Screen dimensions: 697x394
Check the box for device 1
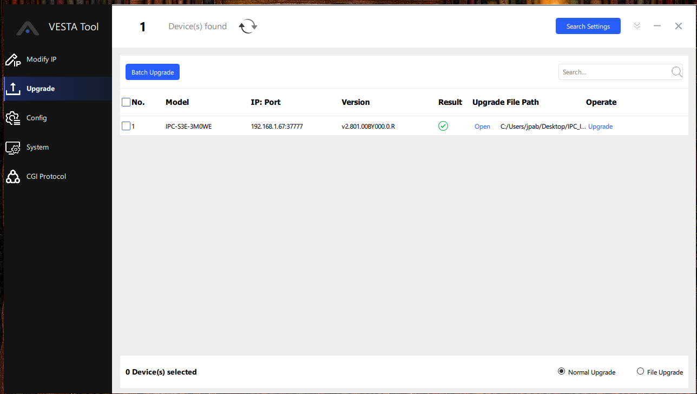126,126
